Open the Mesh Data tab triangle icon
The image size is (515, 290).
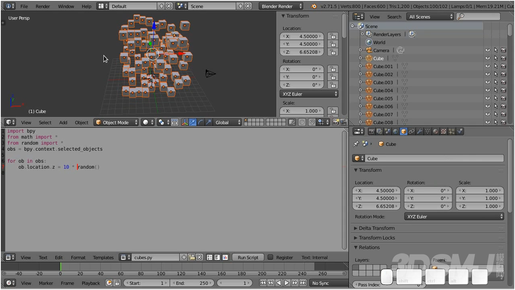coord(428,131)
